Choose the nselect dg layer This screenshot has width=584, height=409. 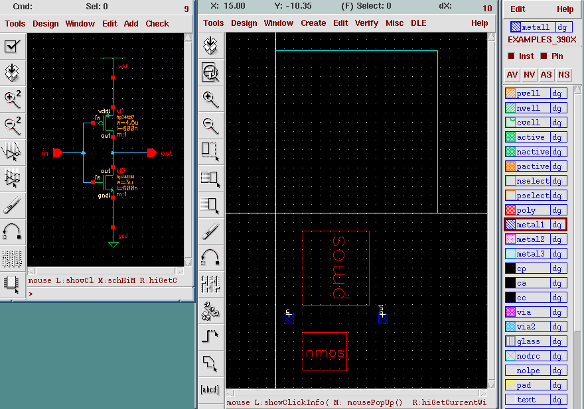[536, 181]
